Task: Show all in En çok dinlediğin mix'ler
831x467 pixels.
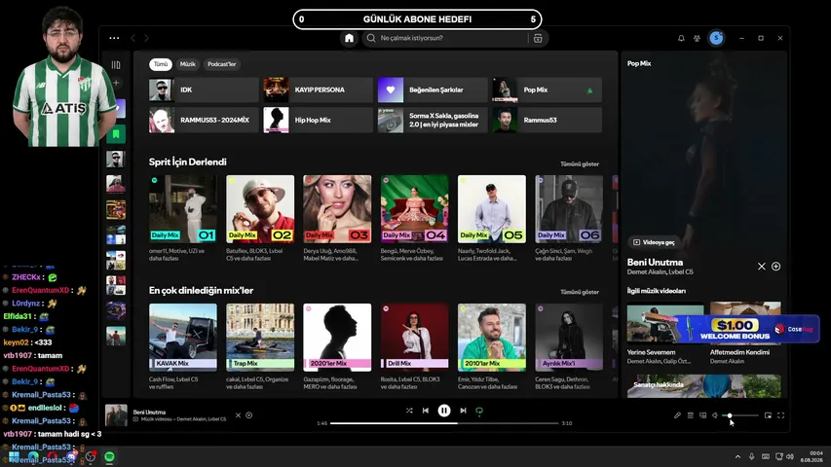Action: coord(580,292)
